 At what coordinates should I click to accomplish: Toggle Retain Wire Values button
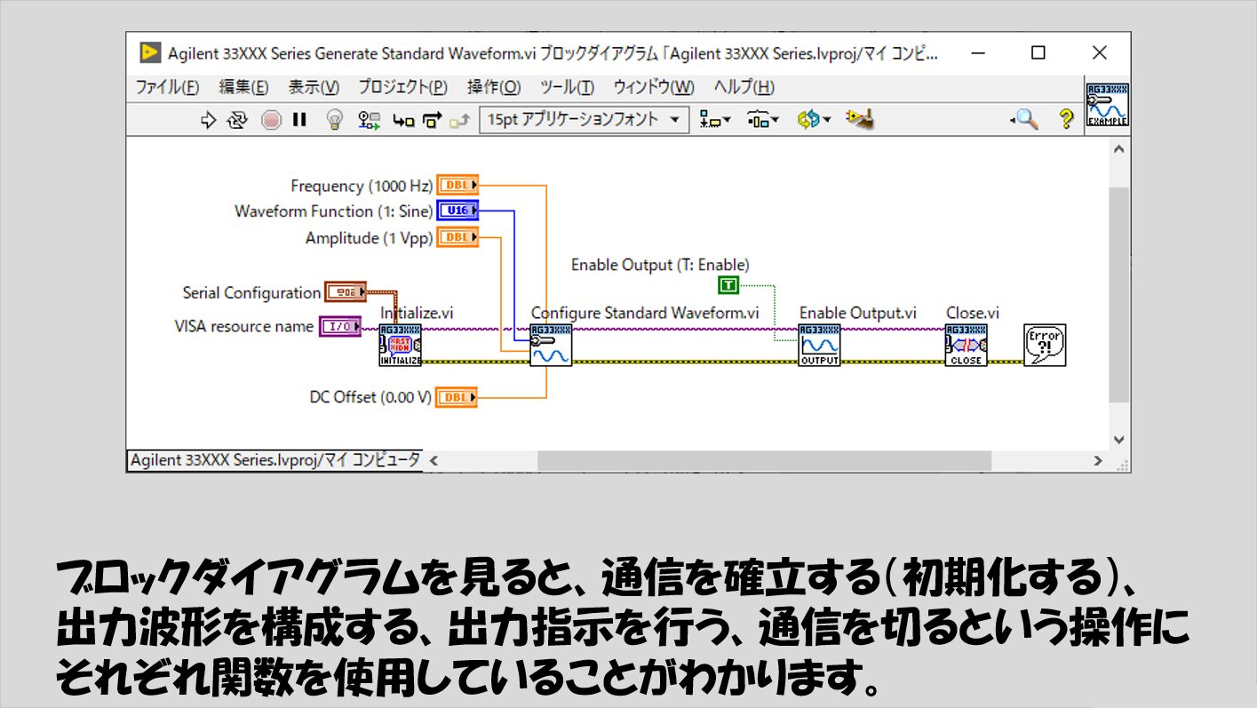pos(368,120)
